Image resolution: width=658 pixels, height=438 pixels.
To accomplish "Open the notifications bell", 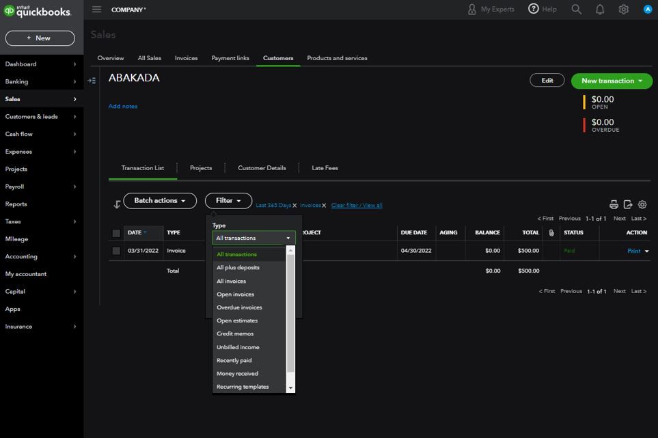I will (x=600, y=10).
